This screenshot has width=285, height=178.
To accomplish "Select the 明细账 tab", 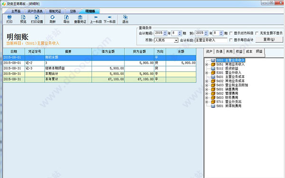I will [x=90, y=11].
